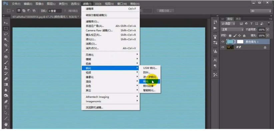Select the Move tool
274x131 pixels.
coord(6,23)
